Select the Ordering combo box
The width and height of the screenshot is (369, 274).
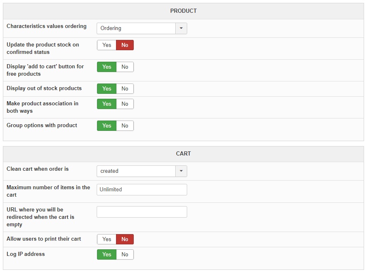136,28
